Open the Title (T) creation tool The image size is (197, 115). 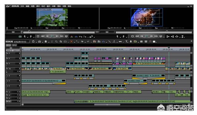126,42
